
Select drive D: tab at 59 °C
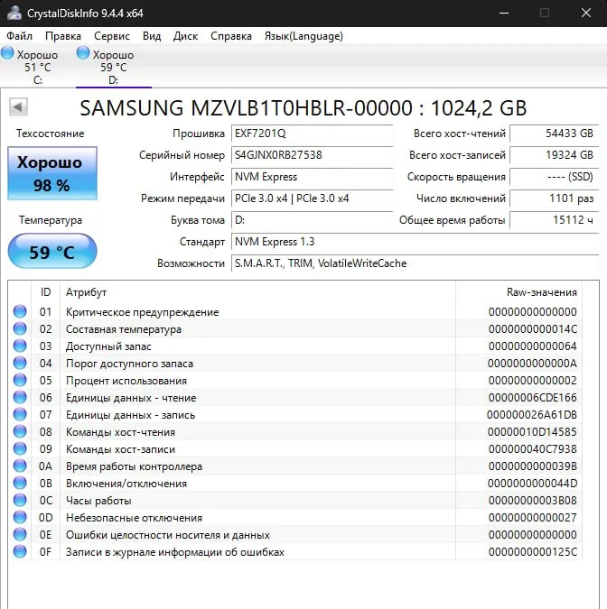(x=114, y=67)
